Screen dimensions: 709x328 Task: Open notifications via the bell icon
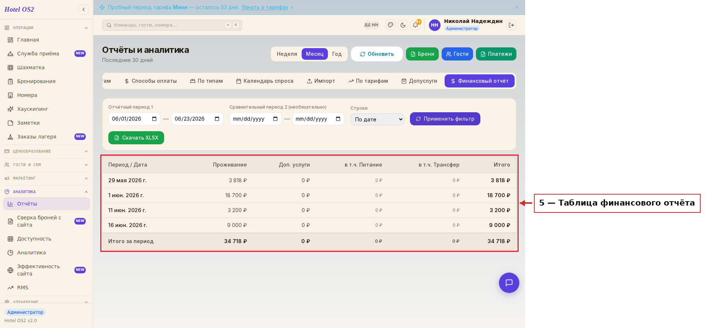tap(415, 25)
